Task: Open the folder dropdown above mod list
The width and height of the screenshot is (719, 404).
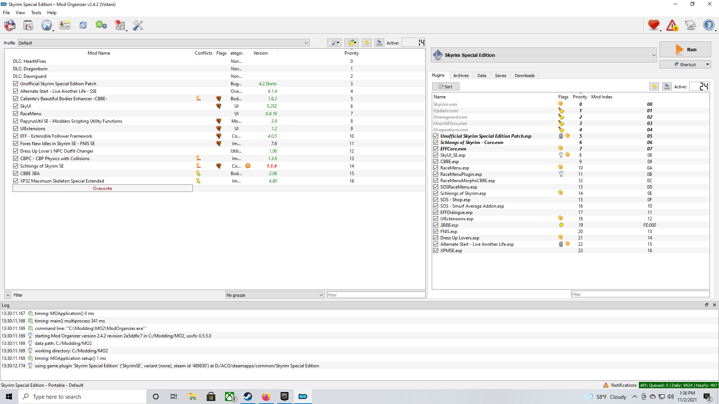Action: pyautogui.click(x=352, y=43)
